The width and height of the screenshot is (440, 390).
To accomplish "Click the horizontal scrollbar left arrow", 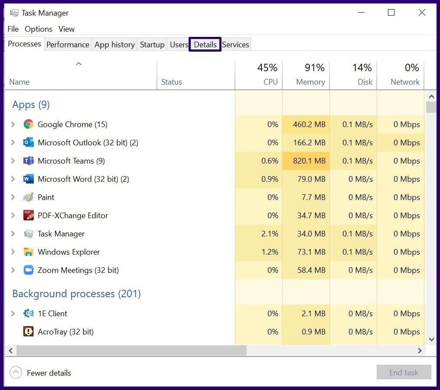I will click(11, 351).
